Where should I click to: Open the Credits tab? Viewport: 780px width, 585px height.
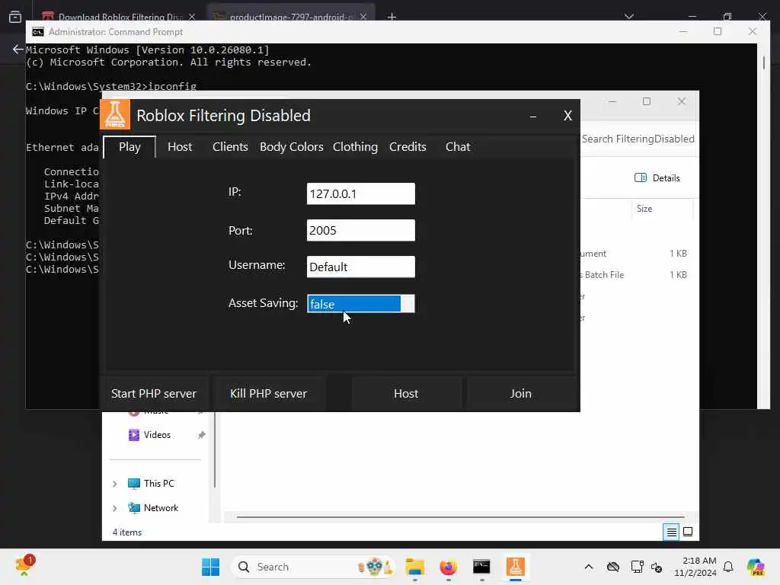click(x=408, y=147)
